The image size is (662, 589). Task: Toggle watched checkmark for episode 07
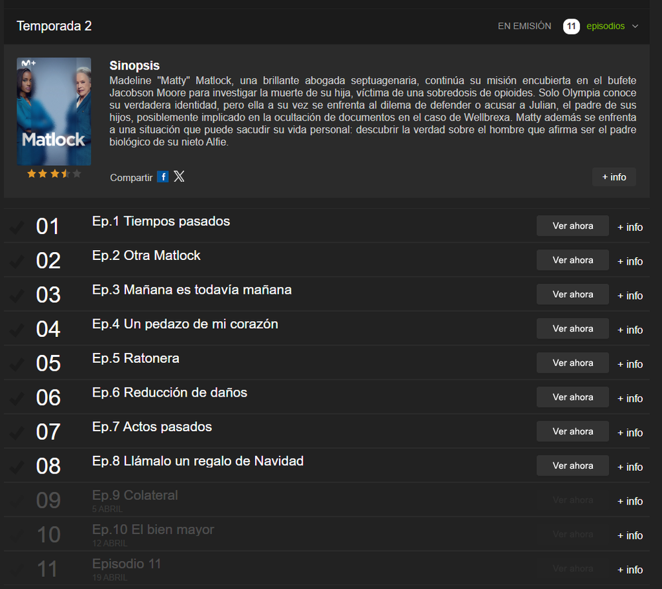pyautogui.click(x=17, y=432)
